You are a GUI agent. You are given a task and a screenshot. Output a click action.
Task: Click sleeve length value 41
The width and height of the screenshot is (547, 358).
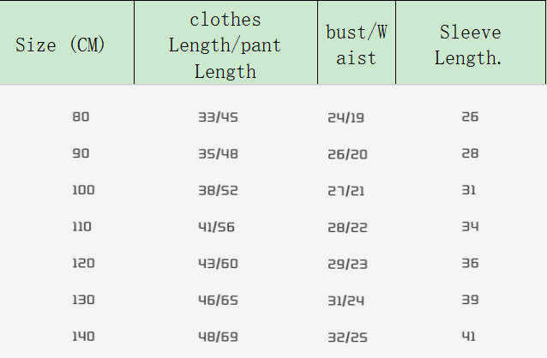tap(469, 337)
